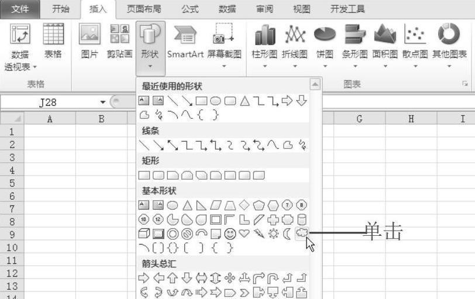475x299 pixels.
Task: Choose the Octagon shape marked 8
Action: 301,205
